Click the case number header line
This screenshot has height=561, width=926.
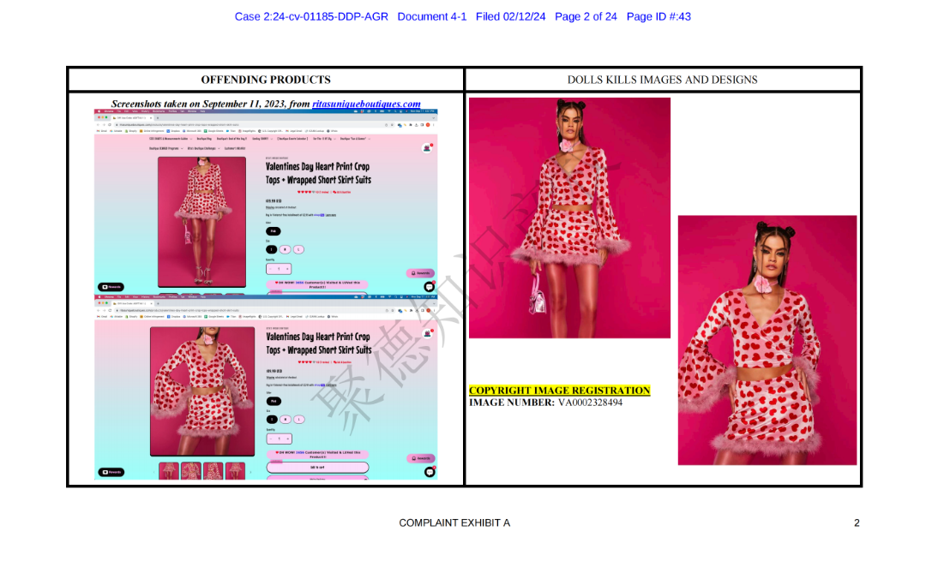point(462,16)
